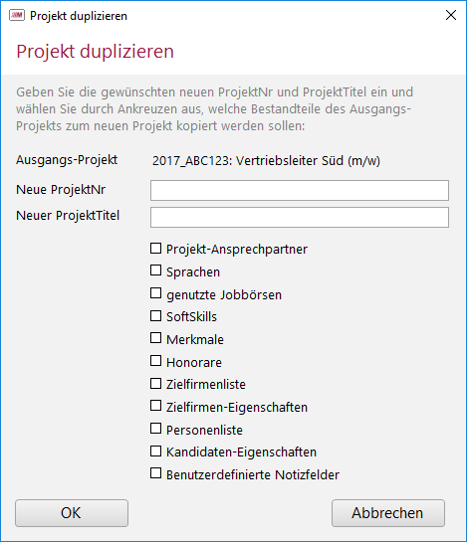This screenshot has width=467, height=542.
Task: Tick the Sprachen checkbox
Action: (x=155, y=271)
